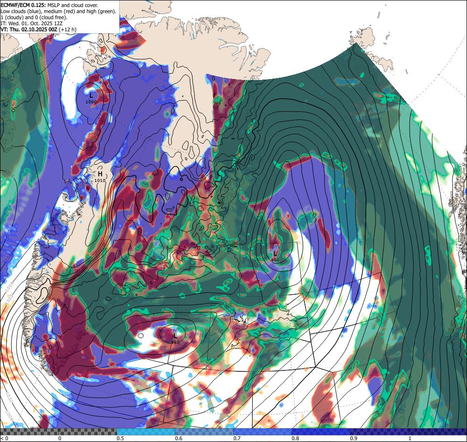Select the valid time 'VT: Thu. 02.10.2025 00Z'
The image size is (467, 442).
(29, 29)
